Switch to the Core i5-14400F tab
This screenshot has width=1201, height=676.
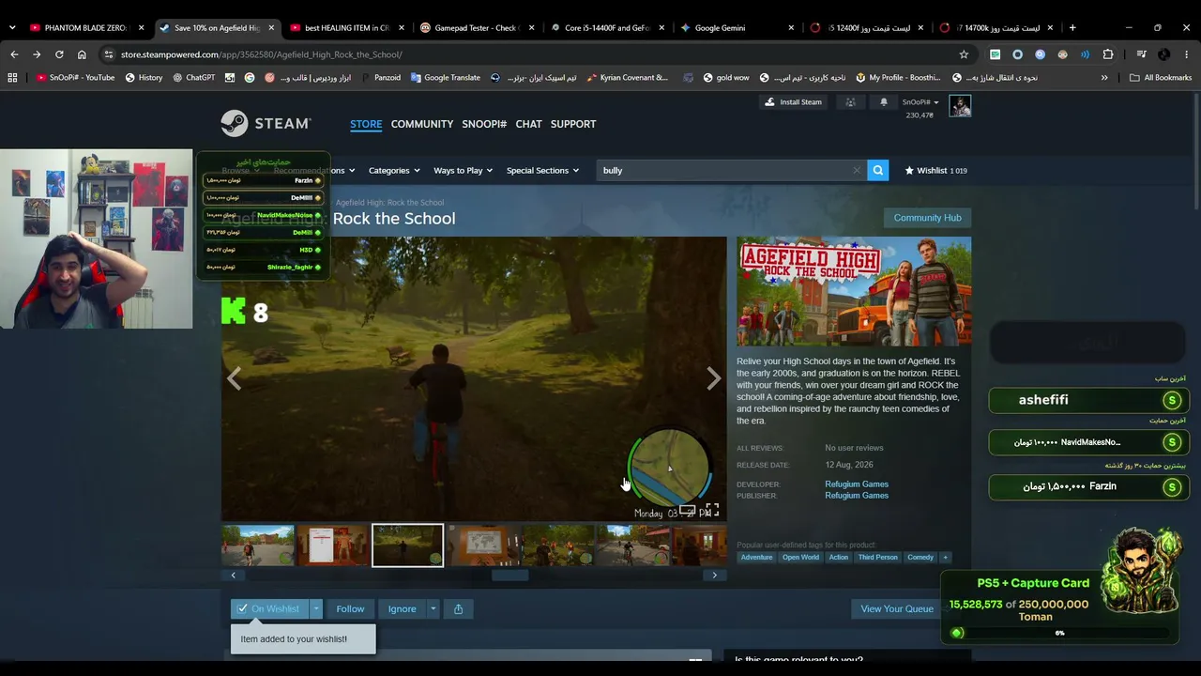click(607, 28)
